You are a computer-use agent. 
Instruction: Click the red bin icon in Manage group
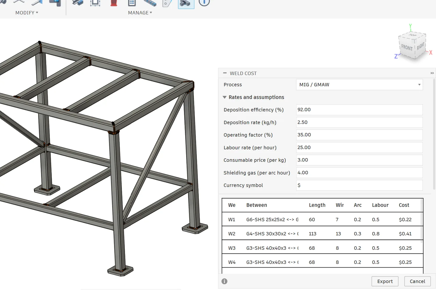[x=114, y=3]
